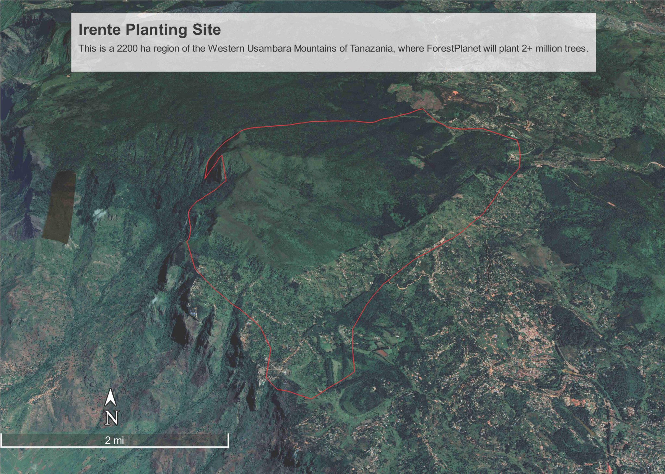Image resolution: width=665 pixels, height=474 pixels.
Task: Click the description sentence about 2200 ha region
Action: tap(334, 49)
